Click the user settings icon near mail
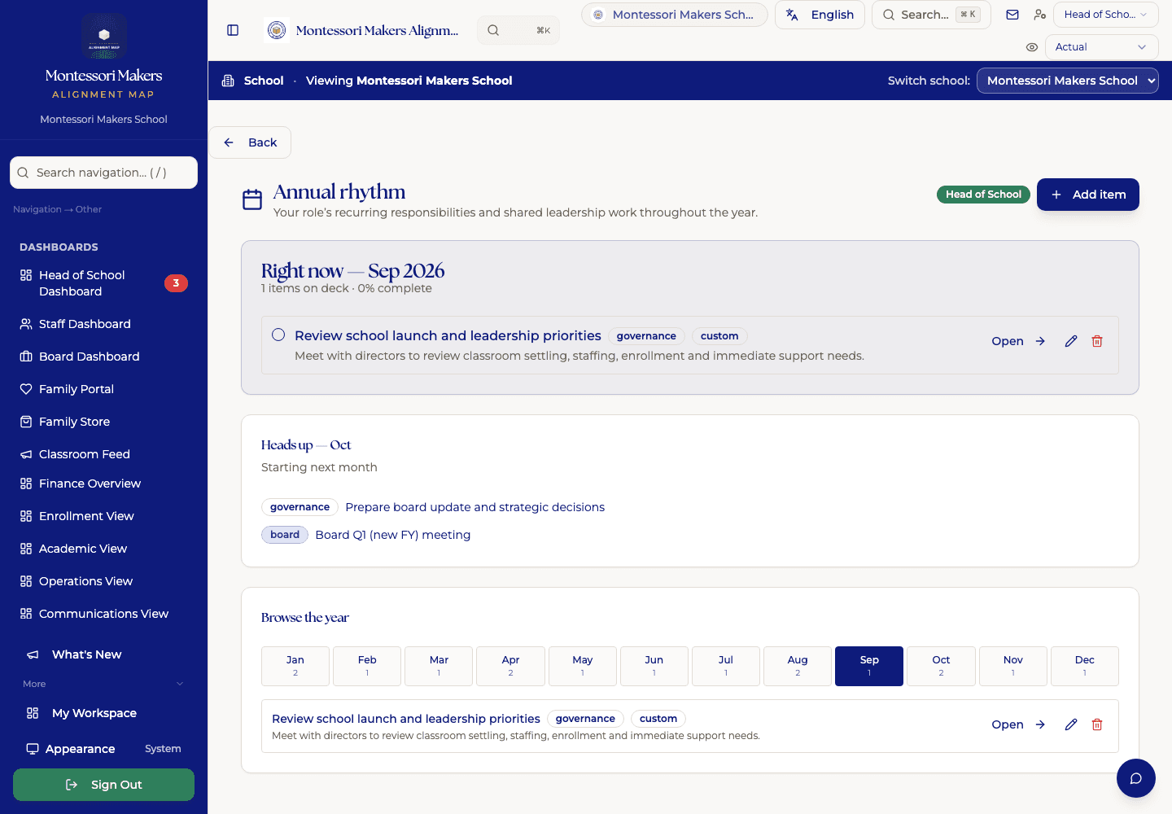The width and height of the screenshot is (1172, 814). (x=1039, y=15)
